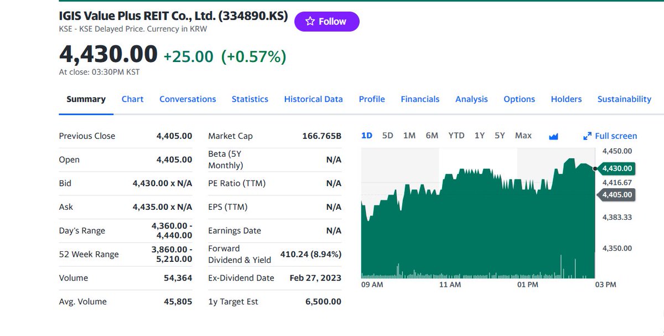This screenshot has width=664, height=336.
Task: Click the KSE Delayed Price currency note
Action: click(x=133, y=29)
